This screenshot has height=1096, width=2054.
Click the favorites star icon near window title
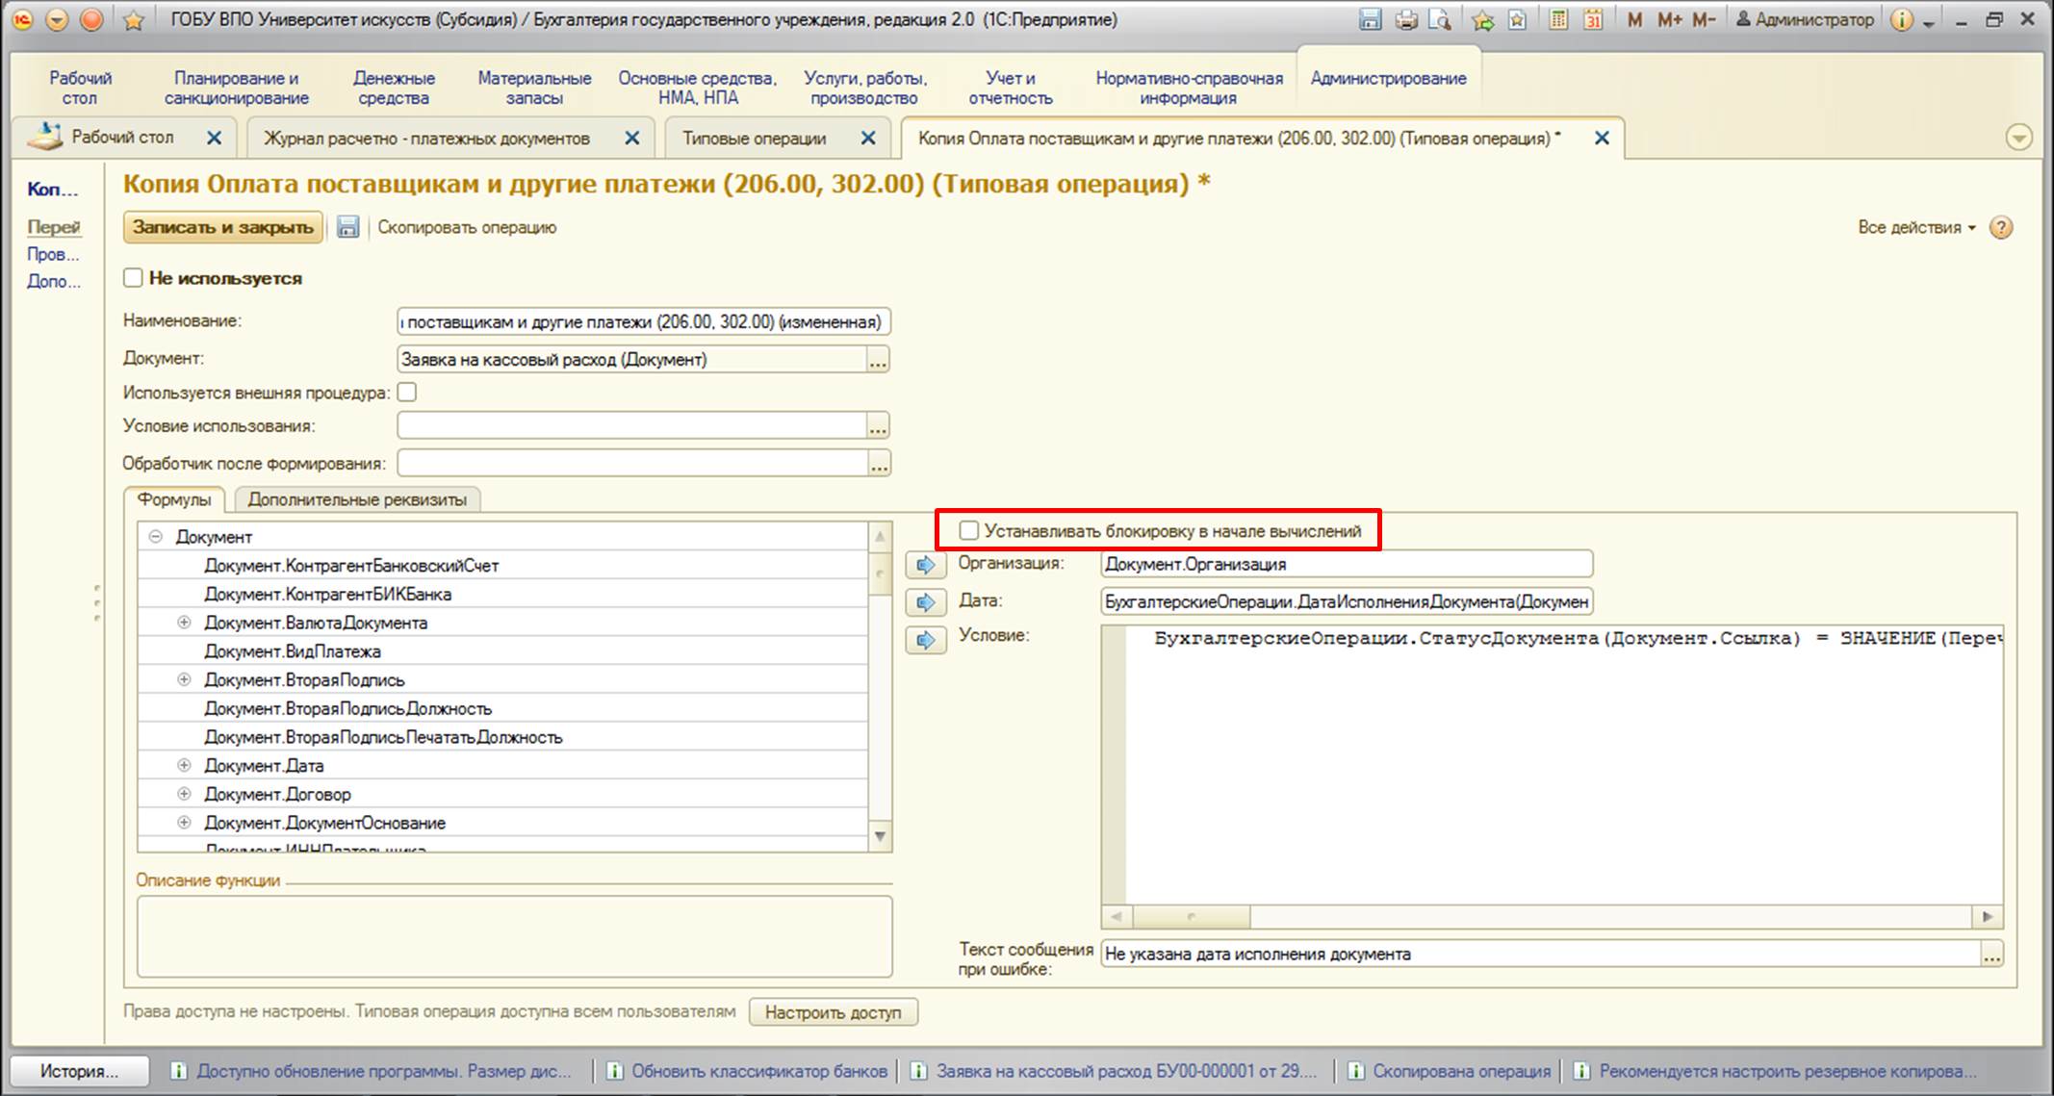134,20
